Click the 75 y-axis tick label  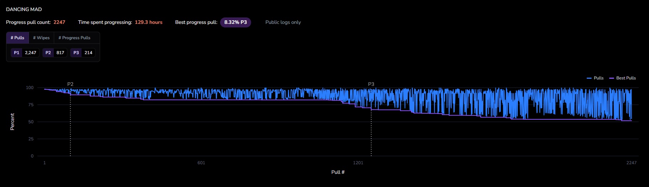[x=31, y=105]
